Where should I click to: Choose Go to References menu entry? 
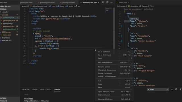click(x=114, y=55)
